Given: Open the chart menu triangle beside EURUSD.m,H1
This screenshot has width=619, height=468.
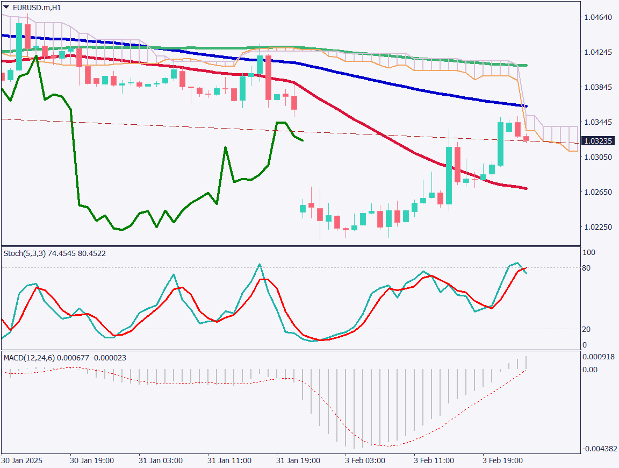Looking at the screenshot, I should pyautogui.click(x=6, y=7).
